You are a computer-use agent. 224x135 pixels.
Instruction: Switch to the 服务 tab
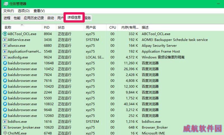88,18
